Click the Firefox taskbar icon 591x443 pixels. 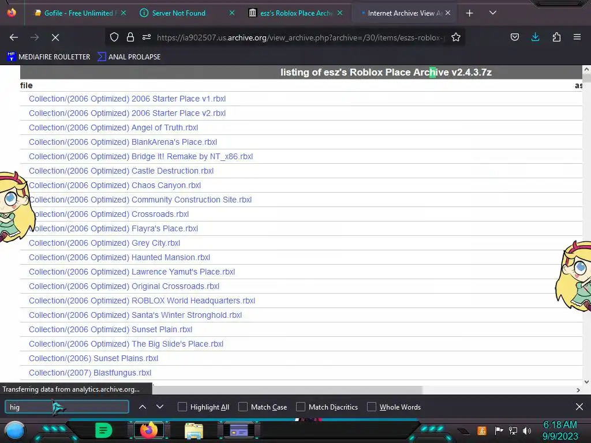[x=148, y=430]
